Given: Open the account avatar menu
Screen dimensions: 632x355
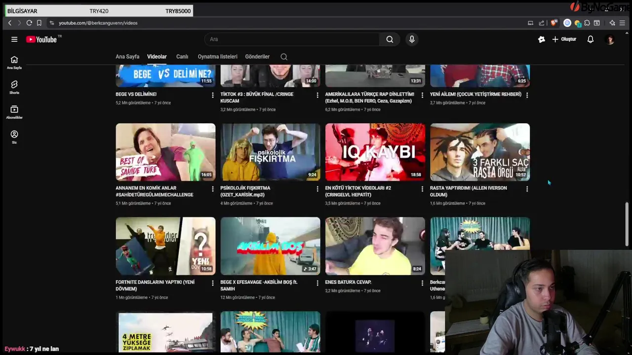Looking at the screenshot, I should 610,39.
